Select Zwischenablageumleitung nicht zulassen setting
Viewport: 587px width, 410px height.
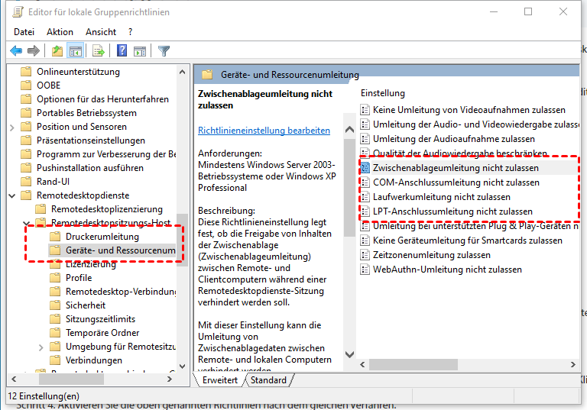tap(456, 168)
